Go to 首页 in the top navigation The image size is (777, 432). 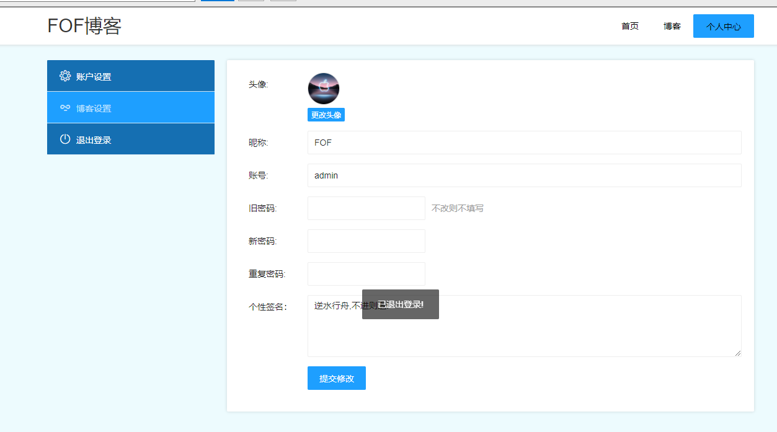(630, 26)
